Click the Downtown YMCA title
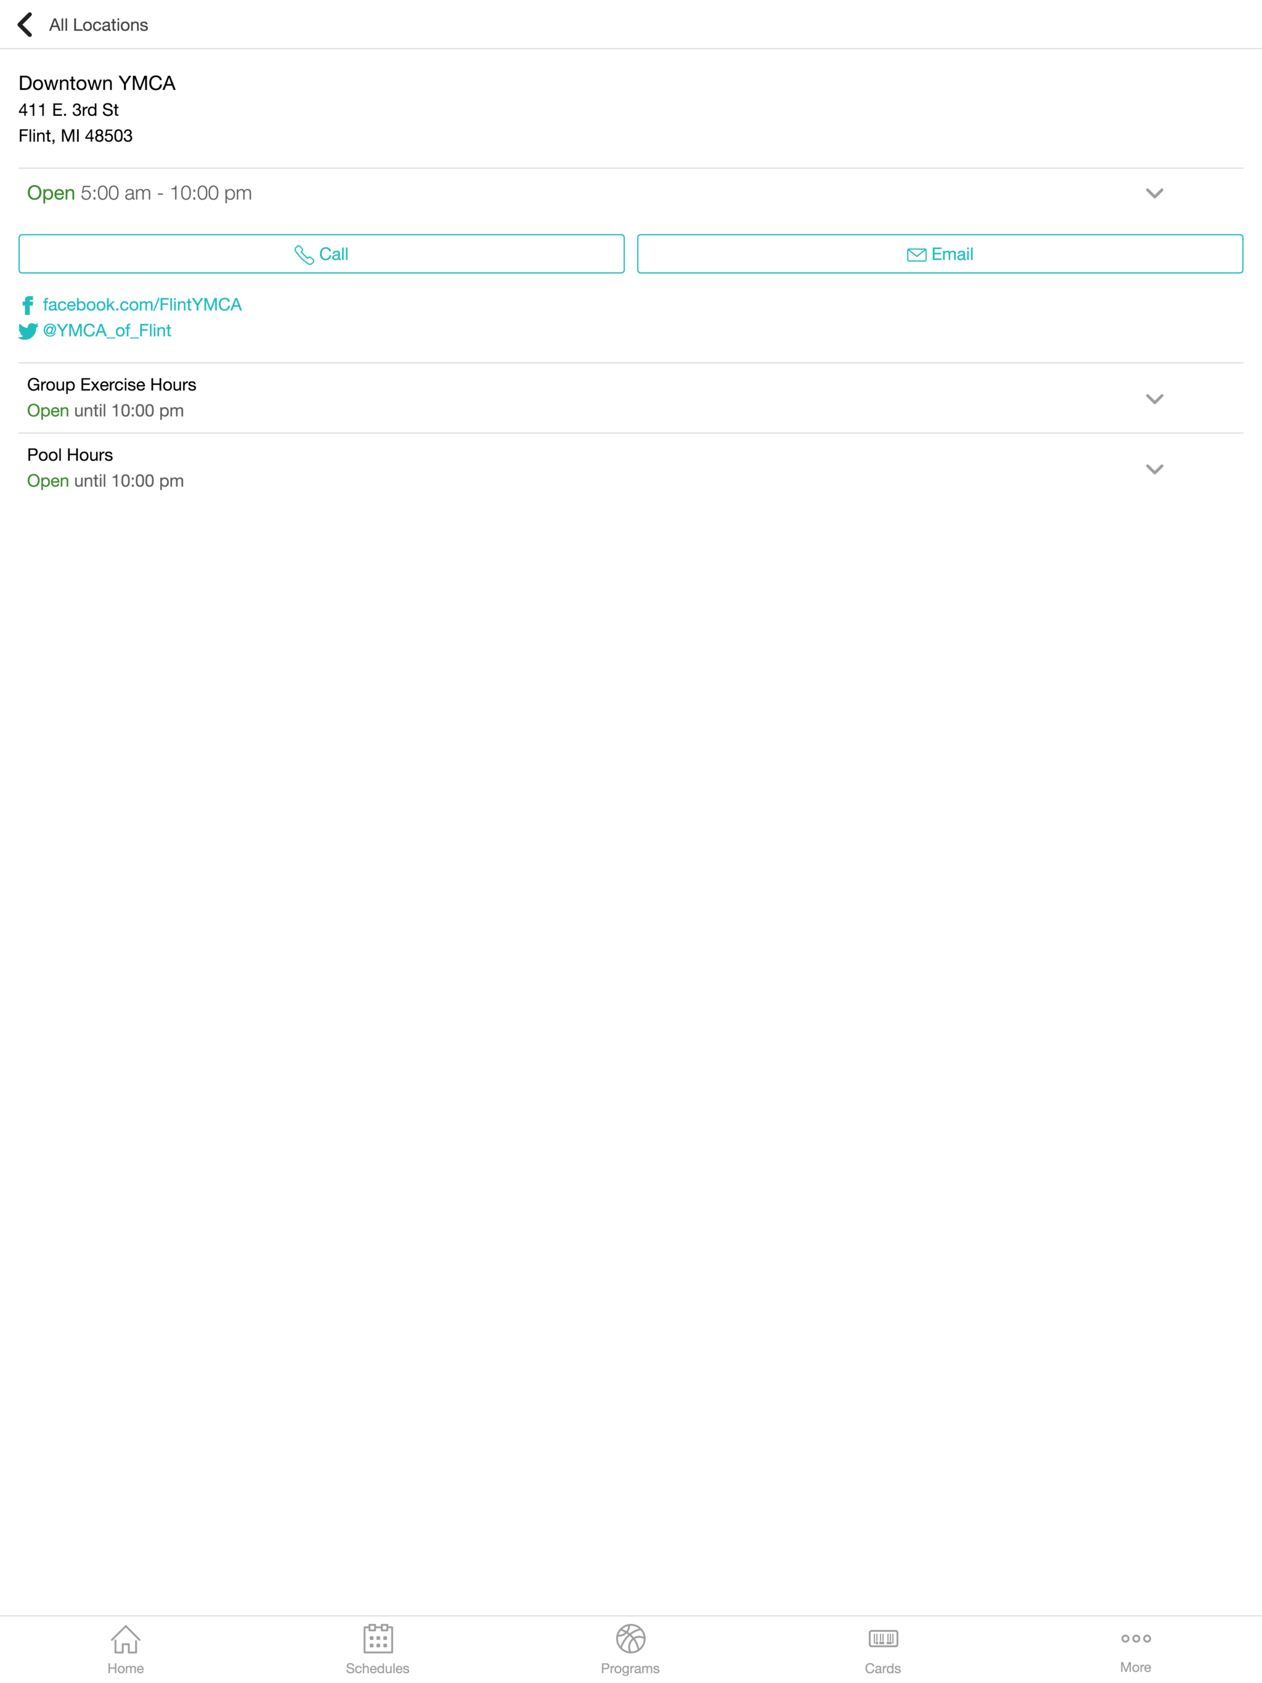This screenshot has height=1683, width=1262. [97, 83]
